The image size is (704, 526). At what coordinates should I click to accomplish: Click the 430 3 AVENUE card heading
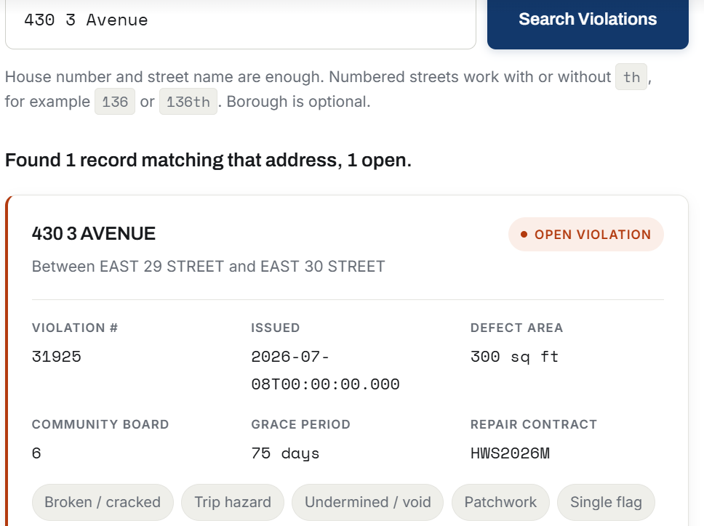click(93, 234)
